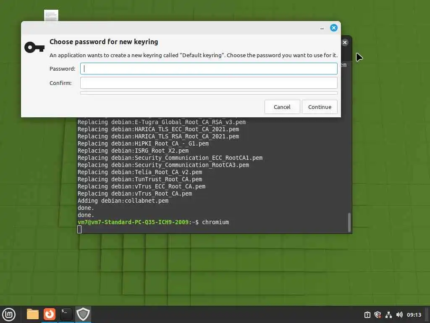430x323 pixels.
Task: Click the 'vm7@vm7-Standard-PC-Q35-ICH9-2009' prompt text
Action: click(133, 222)
